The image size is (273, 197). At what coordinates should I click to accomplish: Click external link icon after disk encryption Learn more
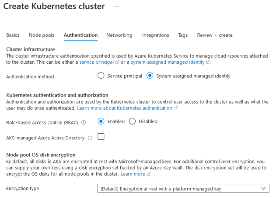coord(148,174)
